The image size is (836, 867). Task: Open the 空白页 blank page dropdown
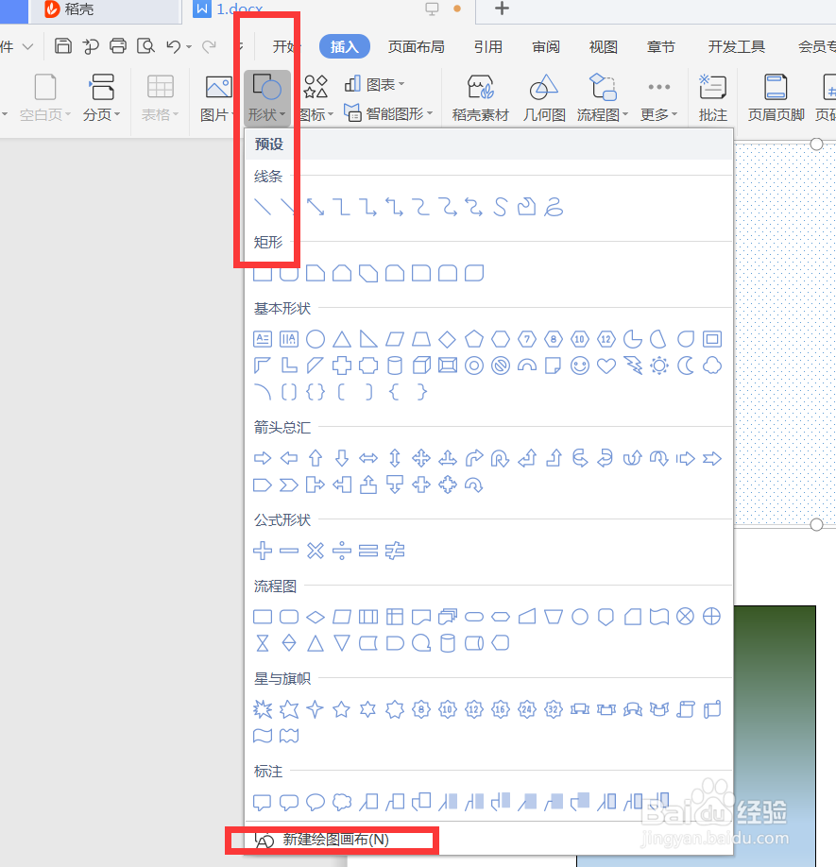tap(44, 98)
